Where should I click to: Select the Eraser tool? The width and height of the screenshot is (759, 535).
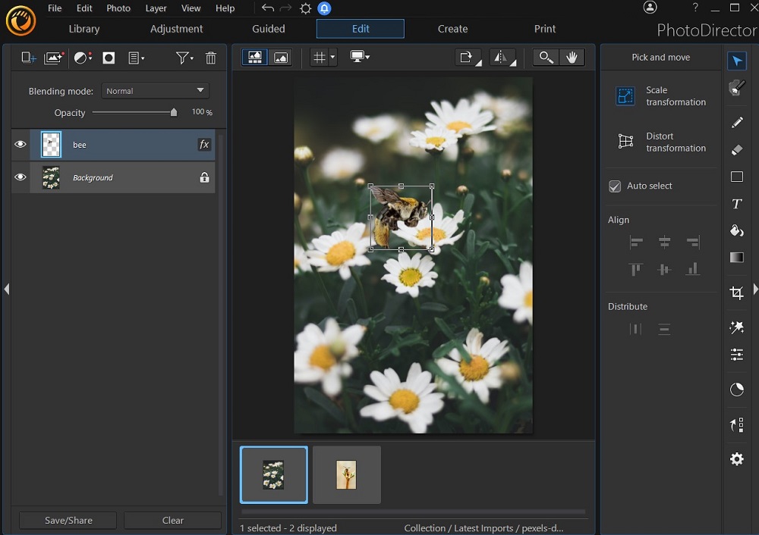737,150
